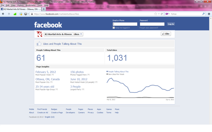Open the Privacy footer link

(x=91, y=113)
